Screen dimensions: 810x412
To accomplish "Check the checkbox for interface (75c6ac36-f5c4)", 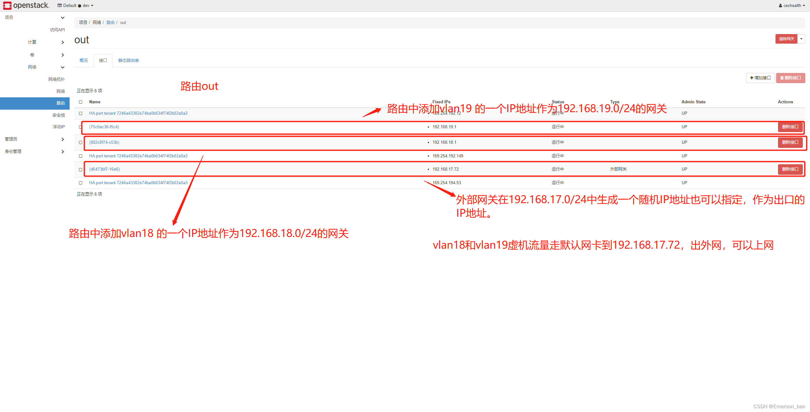I will [x=81, y=127].
